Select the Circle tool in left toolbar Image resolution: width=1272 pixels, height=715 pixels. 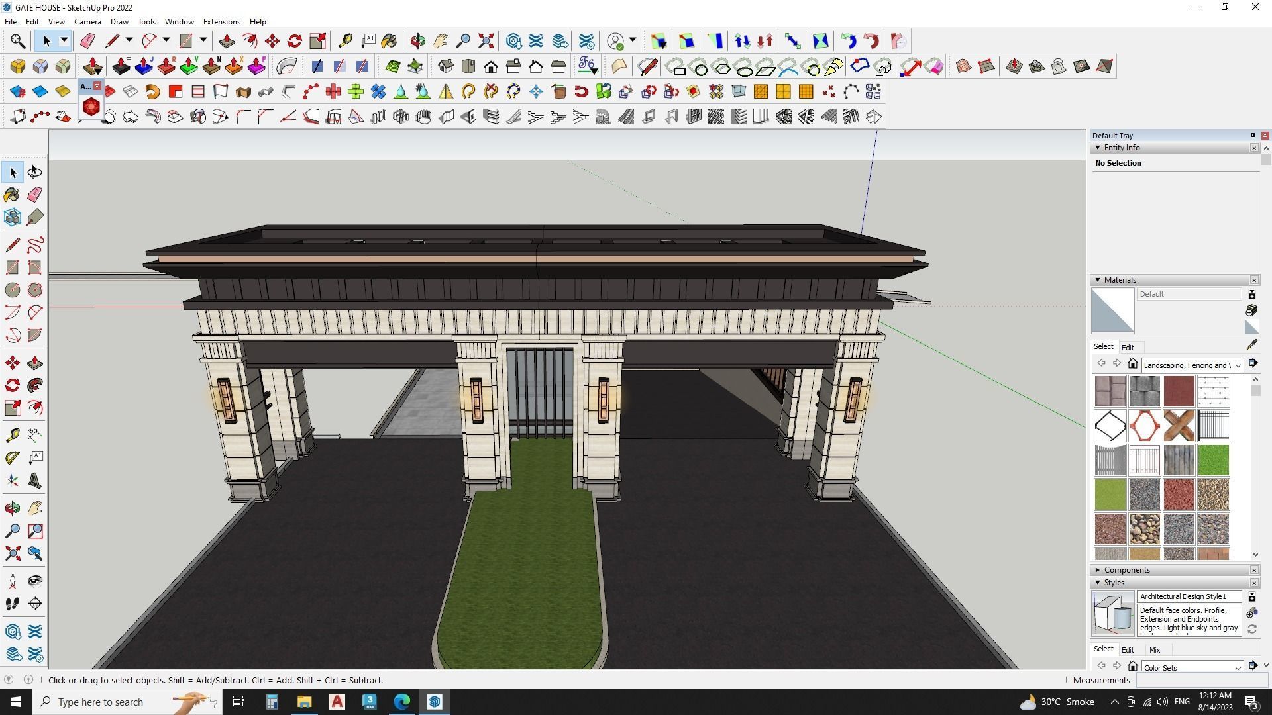(x=12, y=290)
